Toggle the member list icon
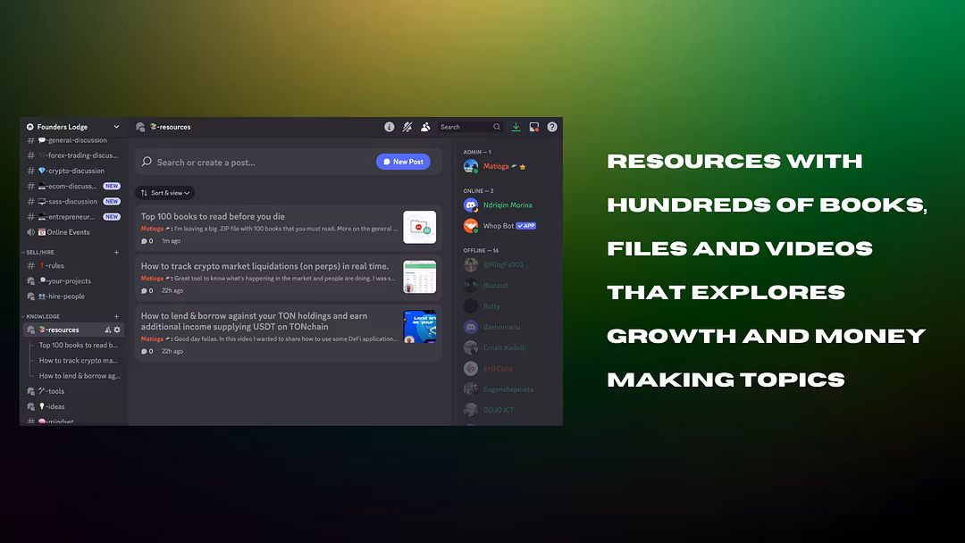965x543 pixels. [425, 127]
